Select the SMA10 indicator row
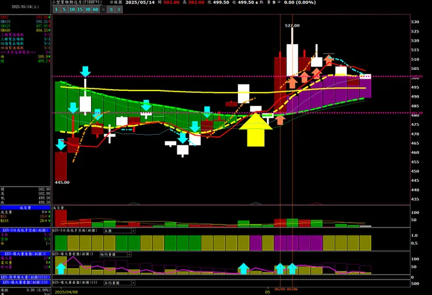The height and width of the screenshot is (295, 432). 25,22
